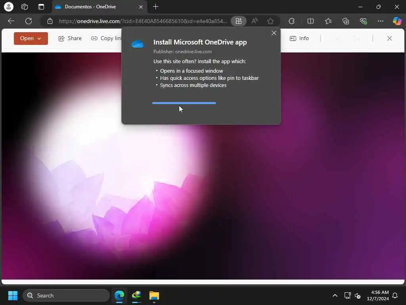
Task: Open the clock showing 4:56 AM
Action: 378,295
